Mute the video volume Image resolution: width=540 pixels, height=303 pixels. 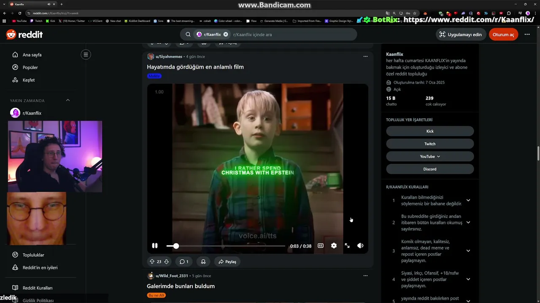click(360, 246)
